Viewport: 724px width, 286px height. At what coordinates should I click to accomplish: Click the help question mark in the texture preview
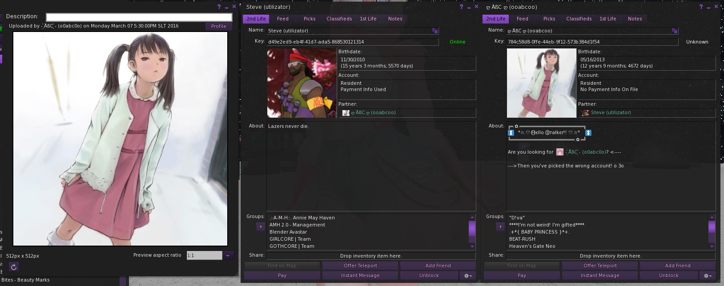click(x=219, y=7)
